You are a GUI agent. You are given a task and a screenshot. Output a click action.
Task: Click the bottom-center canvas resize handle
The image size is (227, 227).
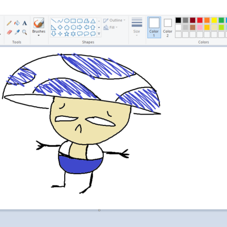[x=99, y=210]
